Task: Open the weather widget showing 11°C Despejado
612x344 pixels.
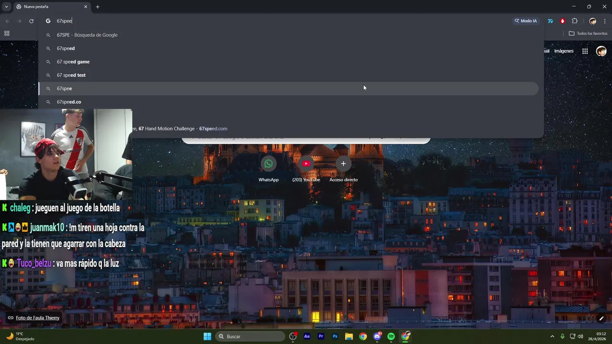Action: coord(20,336)
